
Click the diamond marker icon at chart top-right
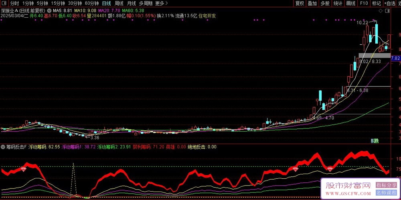[x=381, y=11]
